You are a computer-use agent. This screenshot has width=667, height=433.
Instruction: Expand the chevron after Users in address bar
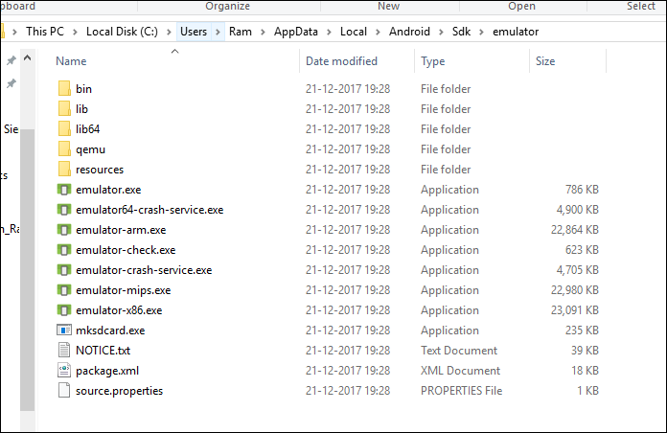218,32
